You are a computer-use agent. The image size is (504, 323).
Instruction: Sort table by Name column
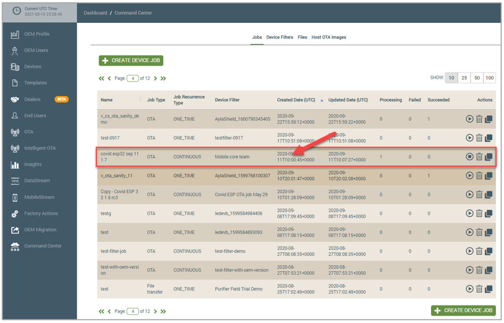coord(140,100)
